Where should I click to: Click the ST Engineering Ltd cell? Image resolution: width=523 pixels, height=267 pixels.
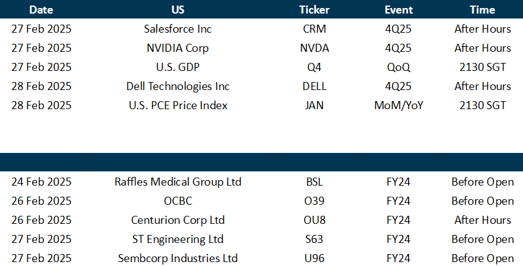pos(178,239)
